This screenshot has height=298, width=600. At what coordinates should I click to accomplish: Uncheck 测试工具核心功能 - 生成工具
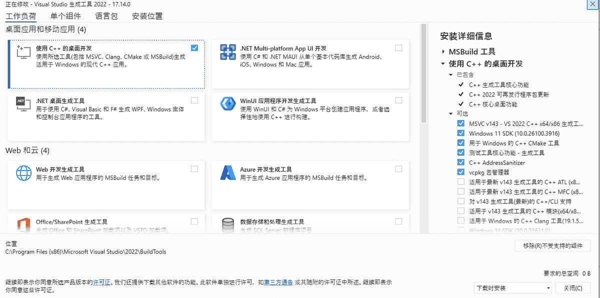(460, 152)
